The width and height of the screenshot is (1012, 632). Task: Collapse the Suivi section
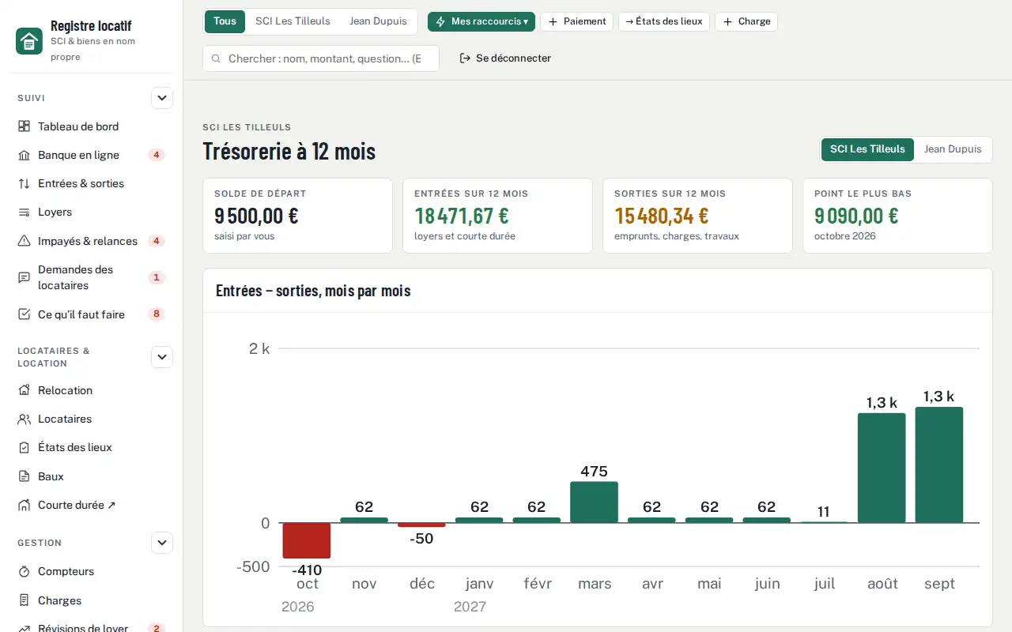(162, 98)
